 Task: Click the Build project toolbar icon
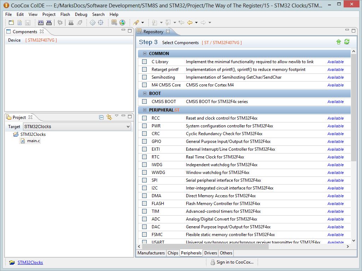pos(41,23)
